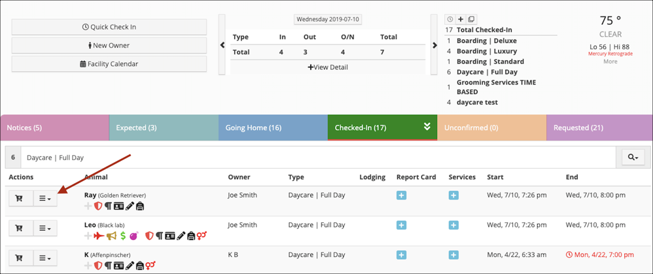Click the backpack icon under Leo

191,235
